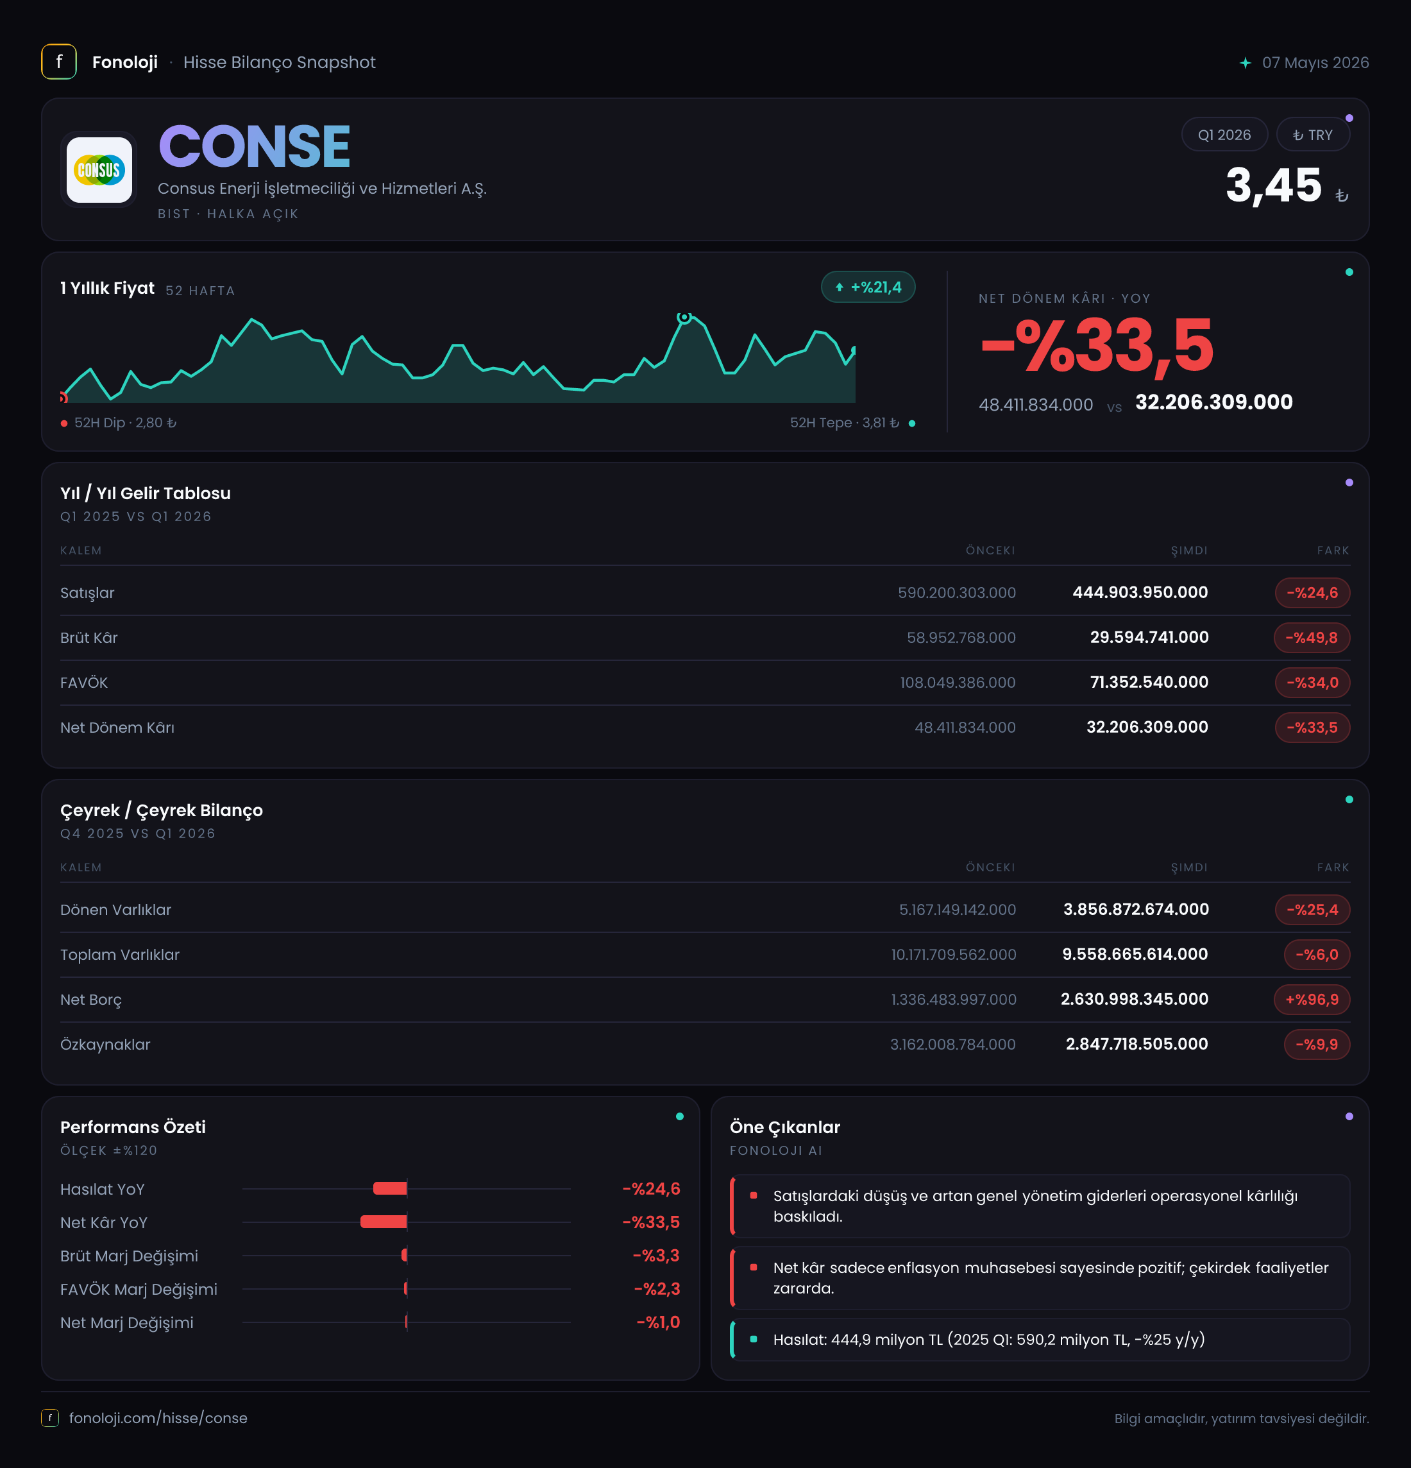Image resolution: width=1411 pixels, height=1468 pixels.
Task: Click the Brüt Marj Değişimi performance bar
Action: [x=404, y=1255]
